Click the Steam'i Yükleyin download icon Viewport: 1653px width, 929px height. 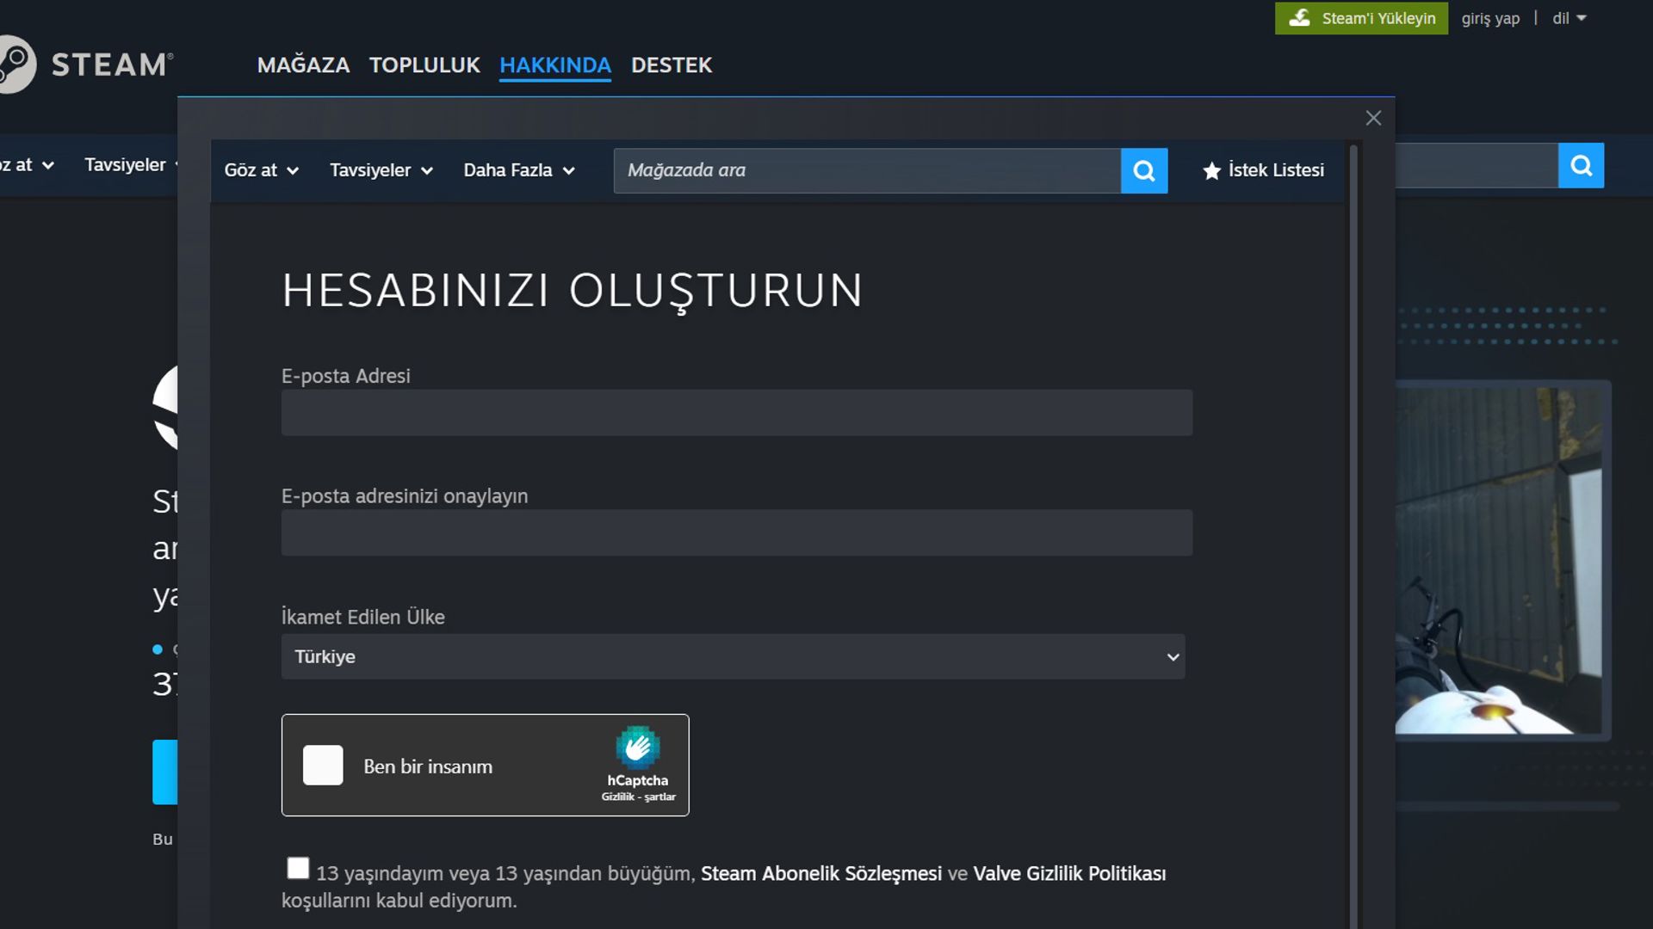[x=1299, y=18]
